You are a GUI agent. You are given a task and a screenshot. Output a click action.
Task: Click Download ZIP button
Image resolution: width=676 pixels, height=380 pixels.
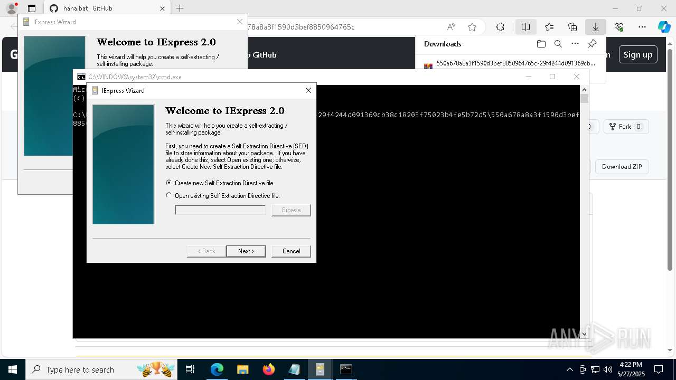tap(622, 167)
